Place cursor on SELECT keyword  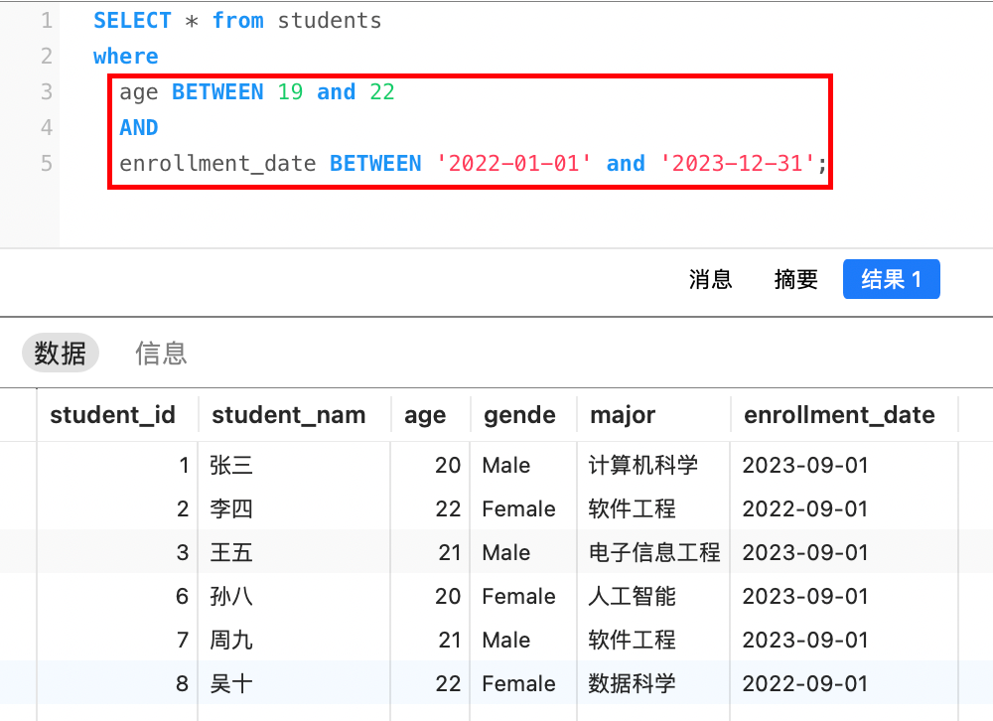coord(132,21)
